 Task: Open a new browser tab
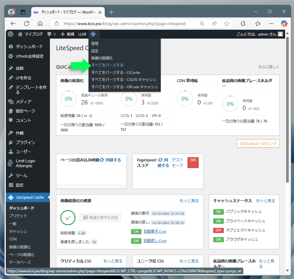click(111, 12)
